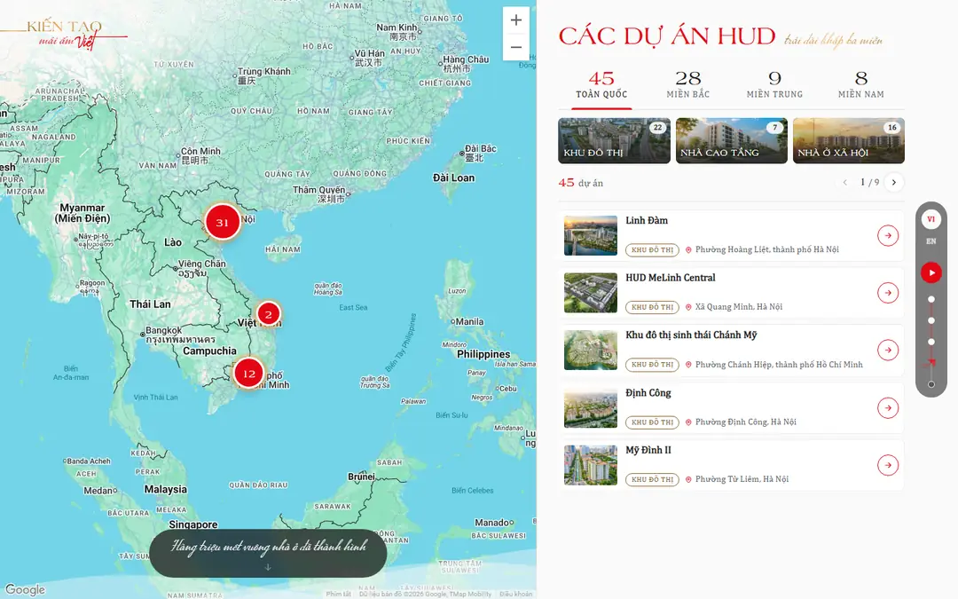Click the Kiến Tạo mái ấm Việt logo
958x599 pixels.
click(x=64, y=35)
